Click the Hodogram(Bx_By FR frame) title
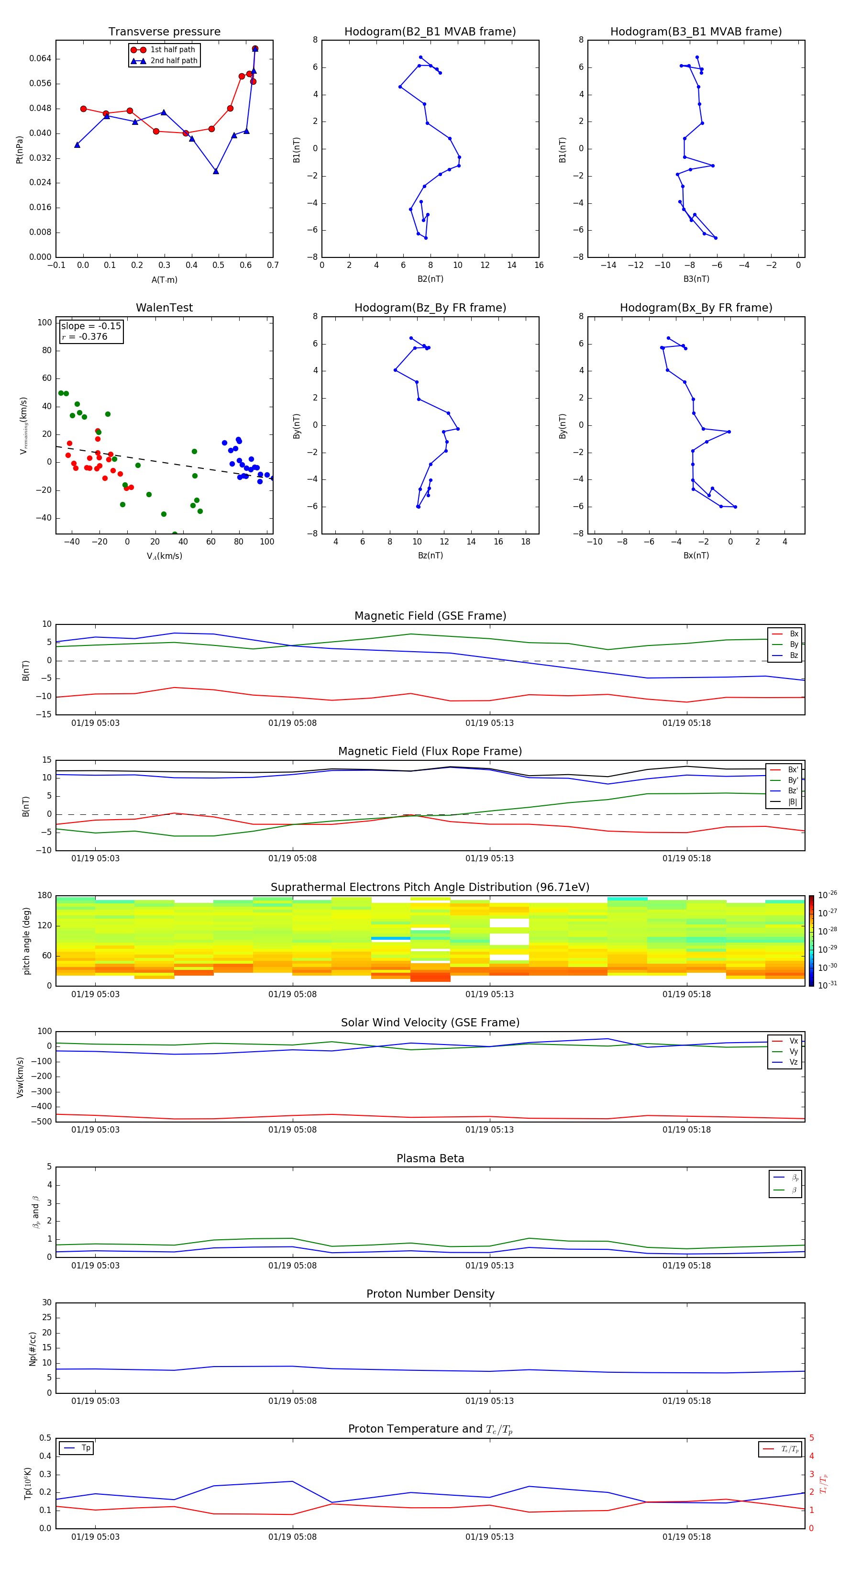This screenshot has width=861, height=1579. [695, 308]
